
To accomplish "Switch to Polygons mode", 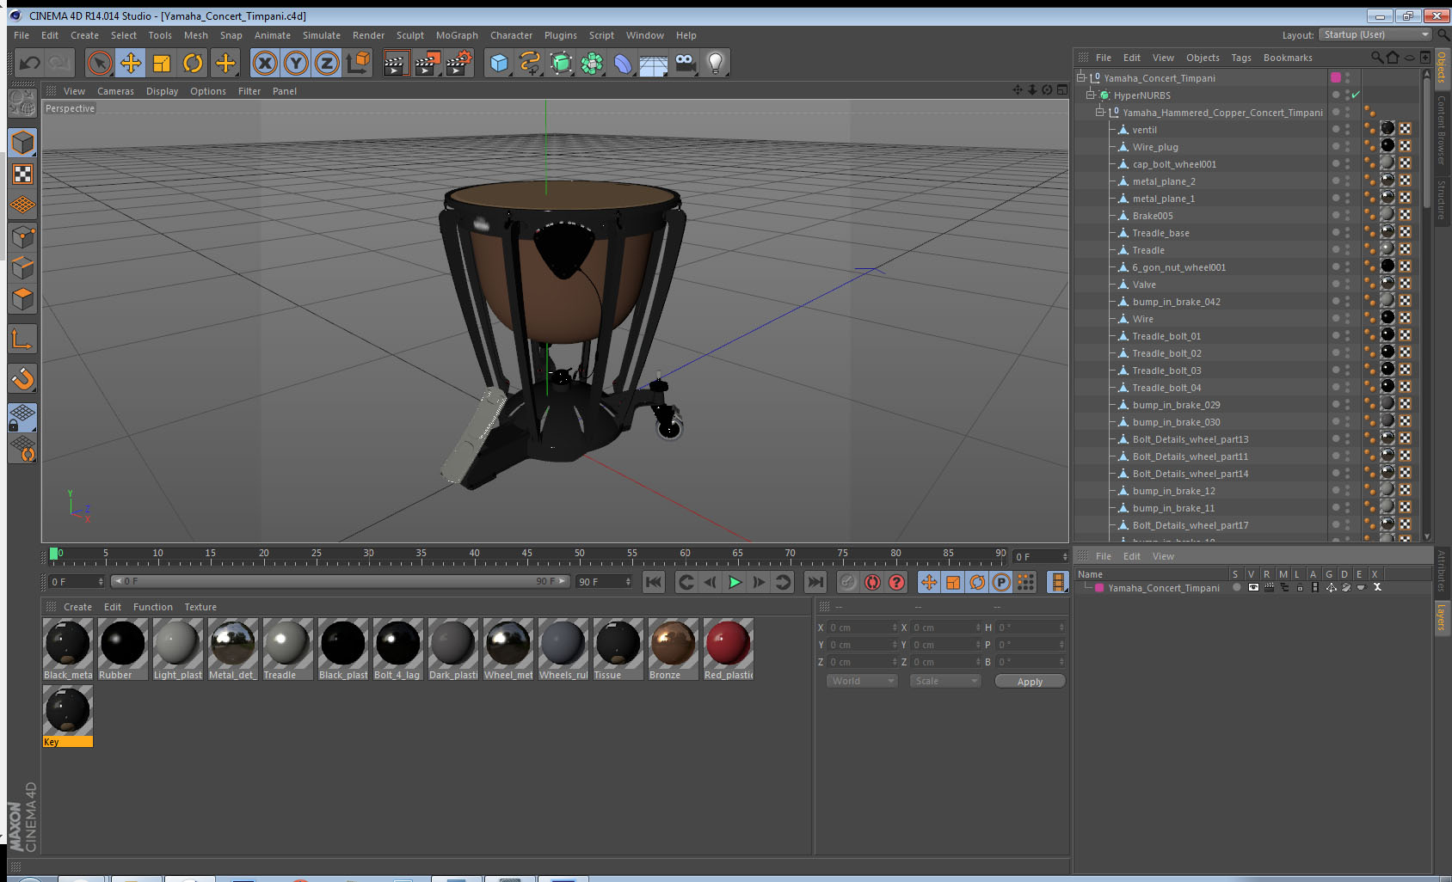I will [x=22, y=298].
